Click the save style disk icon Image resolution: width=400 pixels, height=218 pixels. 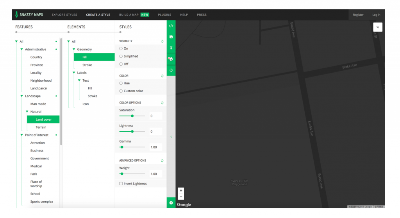(x=171, y=37)
